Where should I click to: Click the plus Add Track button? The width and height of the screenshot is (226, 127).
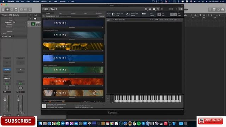[x=30, y=19]
